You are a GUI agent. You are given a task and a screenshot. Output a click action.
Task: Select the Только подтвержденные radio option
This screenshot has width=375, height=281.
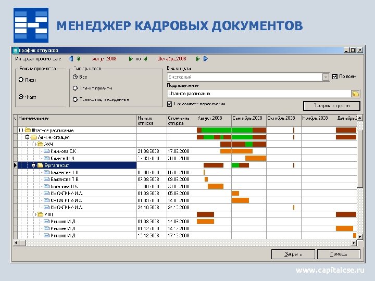pyautogui.click(x=76, y=99)
